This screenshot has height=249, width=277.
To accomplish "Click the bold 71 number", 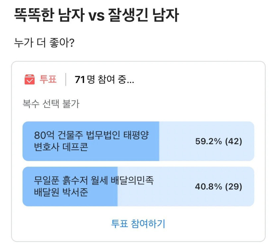I will pos(80,80).
